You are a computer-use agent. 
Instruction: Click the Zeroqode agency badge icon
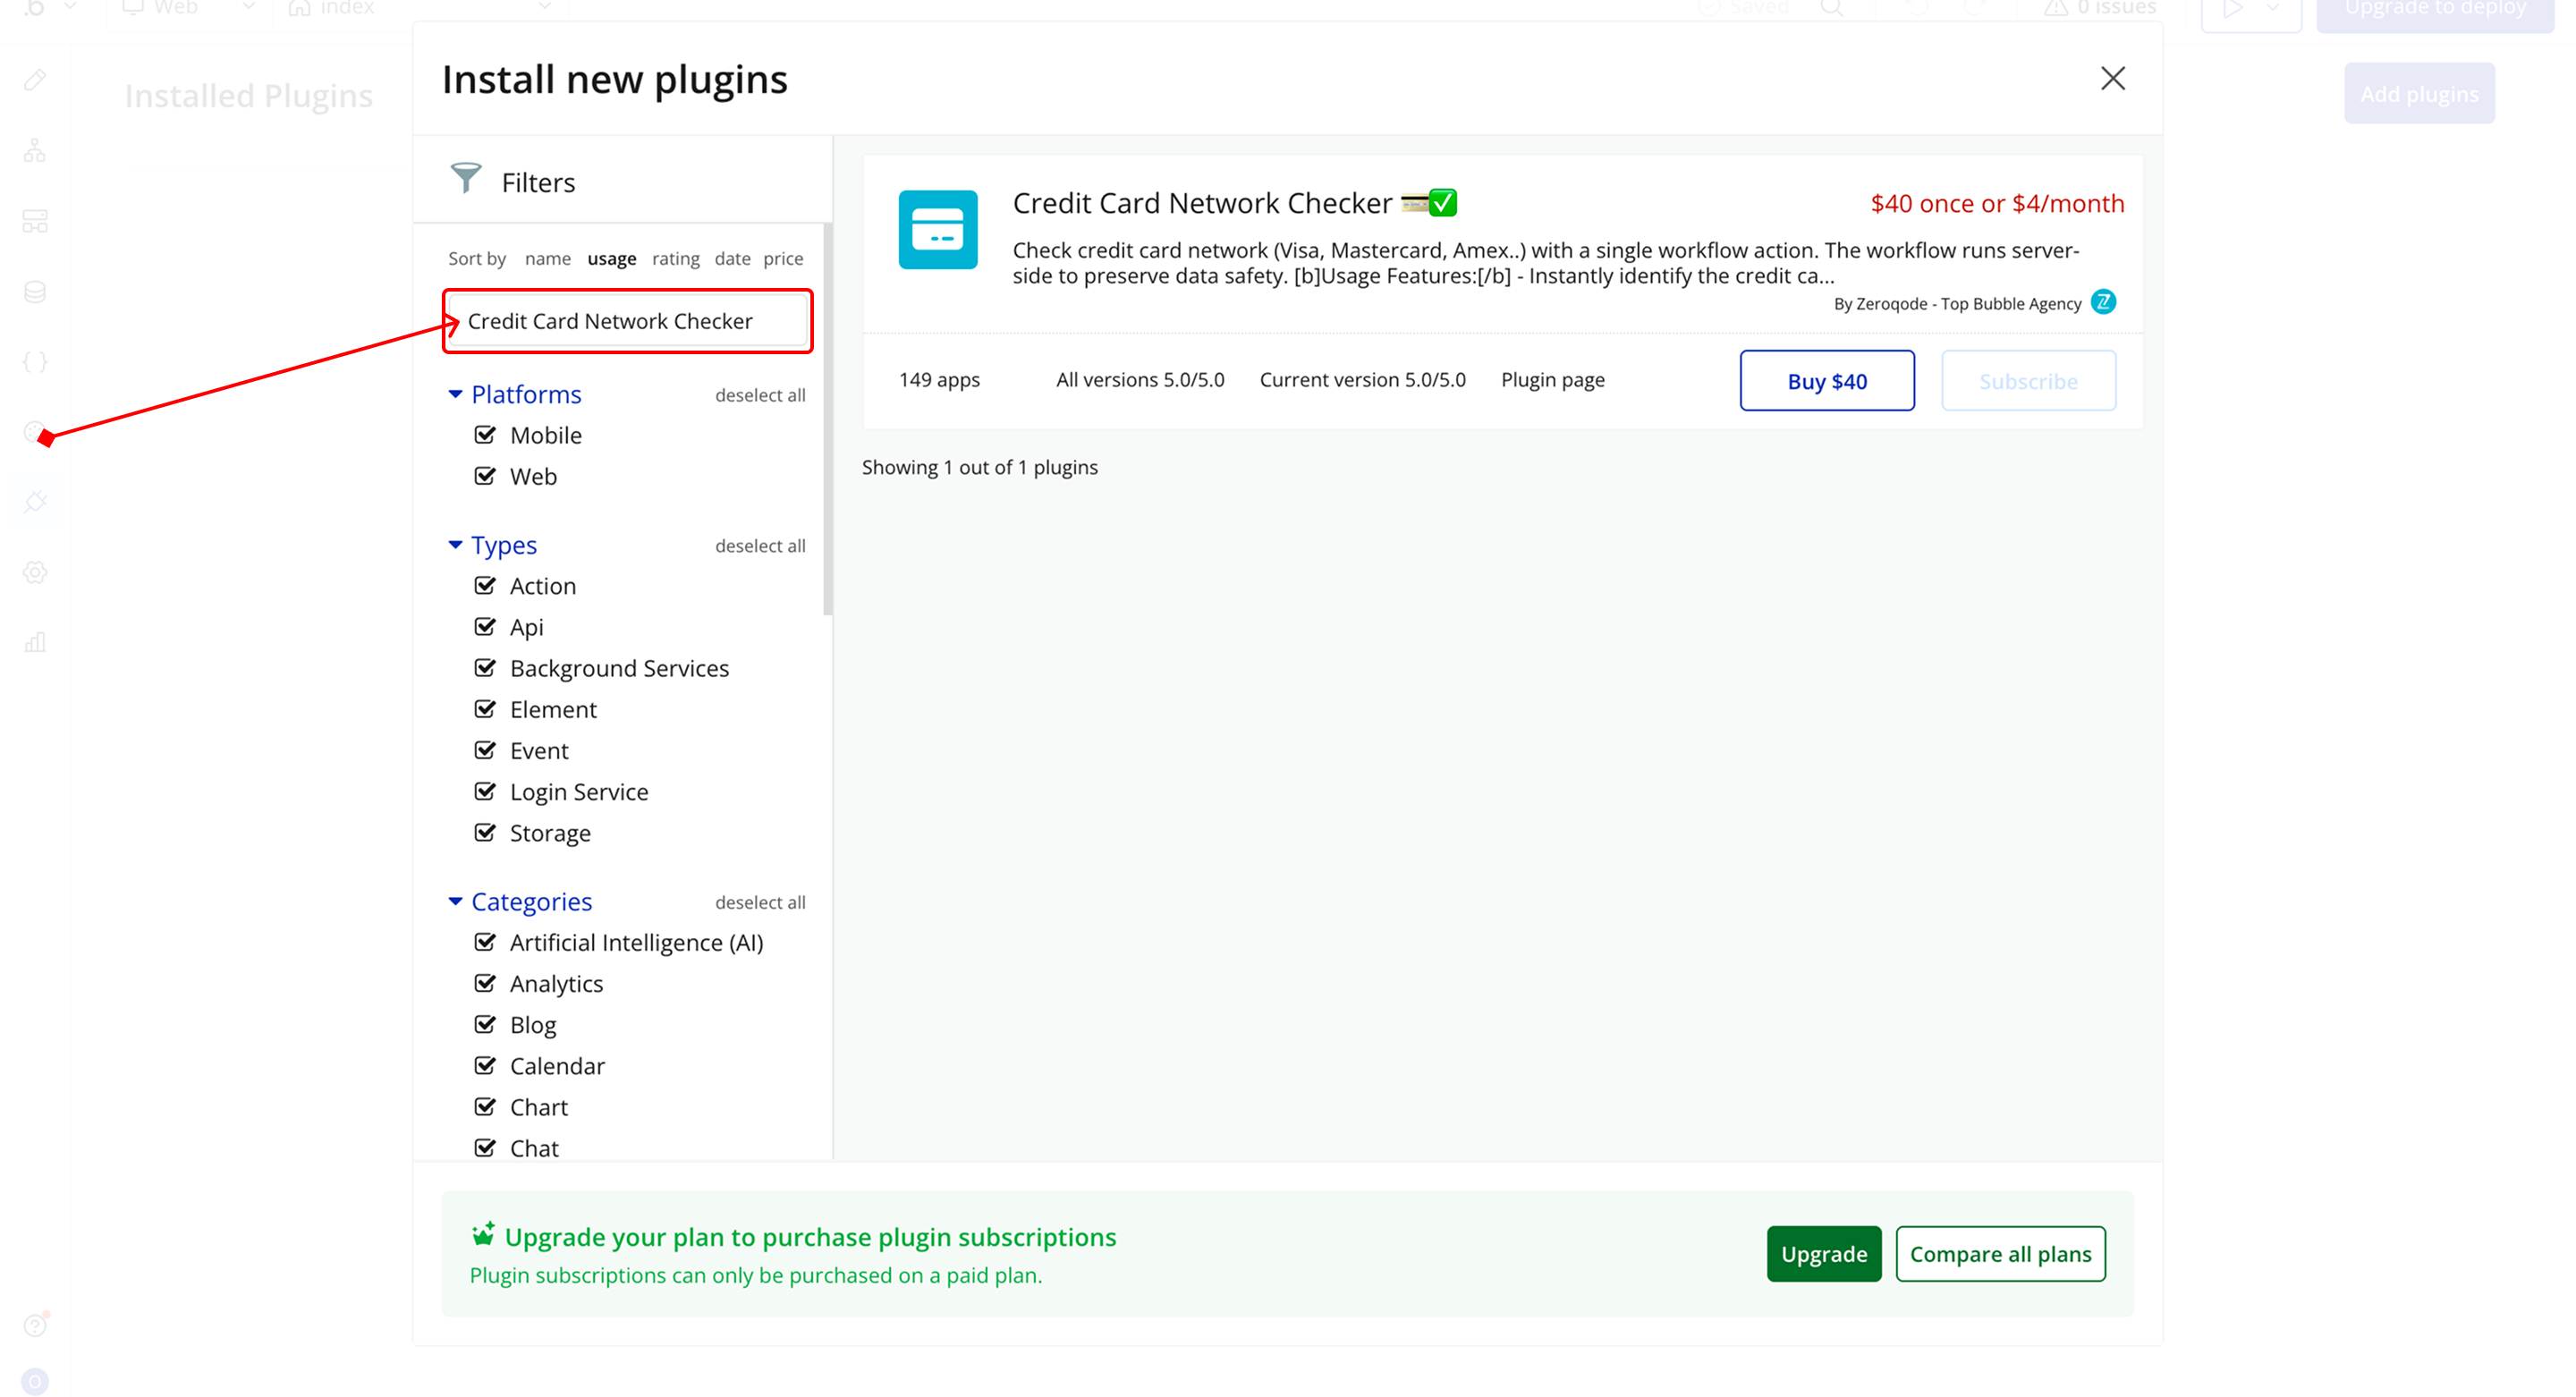coord(2103,302)
